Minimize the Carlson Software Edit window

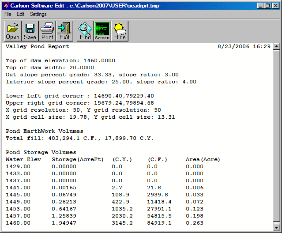(259, 6)
